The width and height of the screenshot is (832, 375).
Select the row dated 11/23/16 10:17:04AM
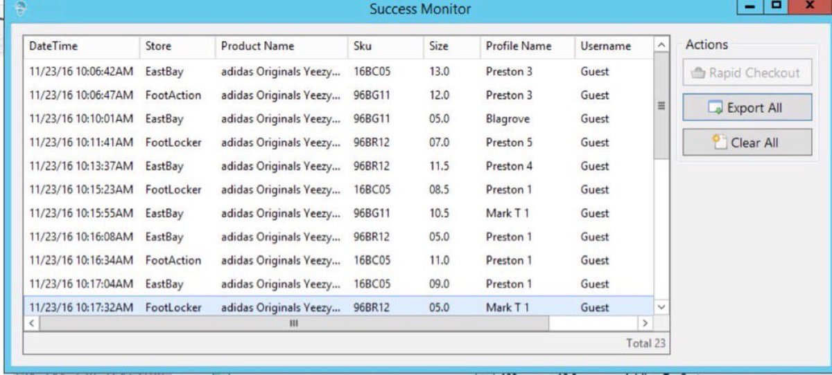tap(338, 284)
